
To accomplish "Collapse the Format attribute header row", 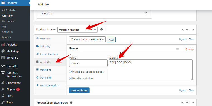I will pos(132,49).
